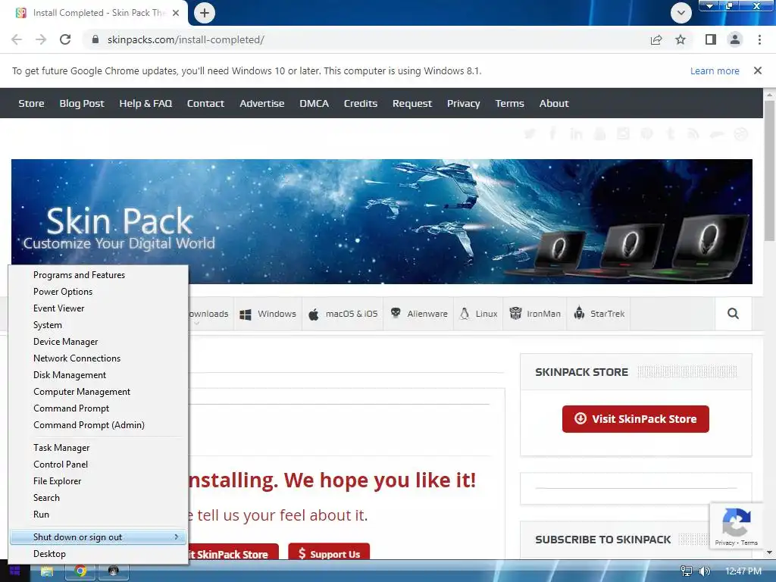The image size is (776, 582).
Task: Launch Event Viewer
Action: (x=59, y=308)
